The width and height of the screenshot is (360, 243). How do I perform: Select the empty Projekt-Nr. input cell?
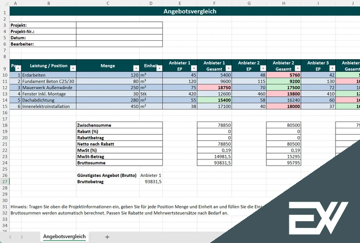coord(120,32)
